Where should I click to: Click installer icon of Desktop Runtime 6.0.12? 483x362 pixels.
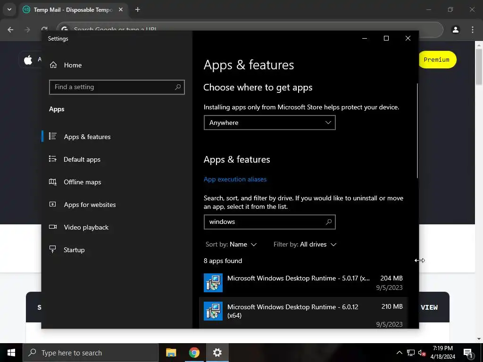point(213,311)
